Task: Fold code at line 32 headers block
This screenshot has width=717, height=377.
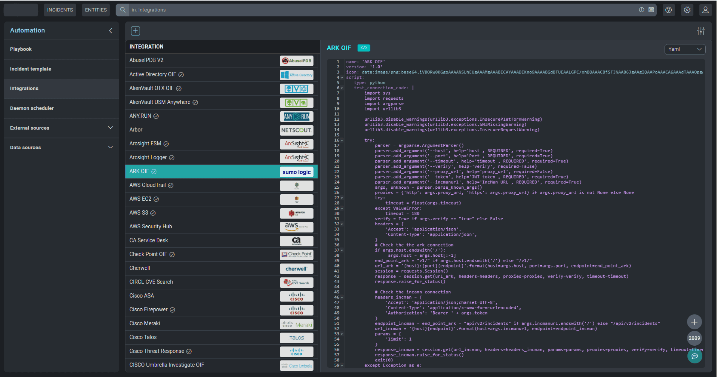Action: [342, 224]
